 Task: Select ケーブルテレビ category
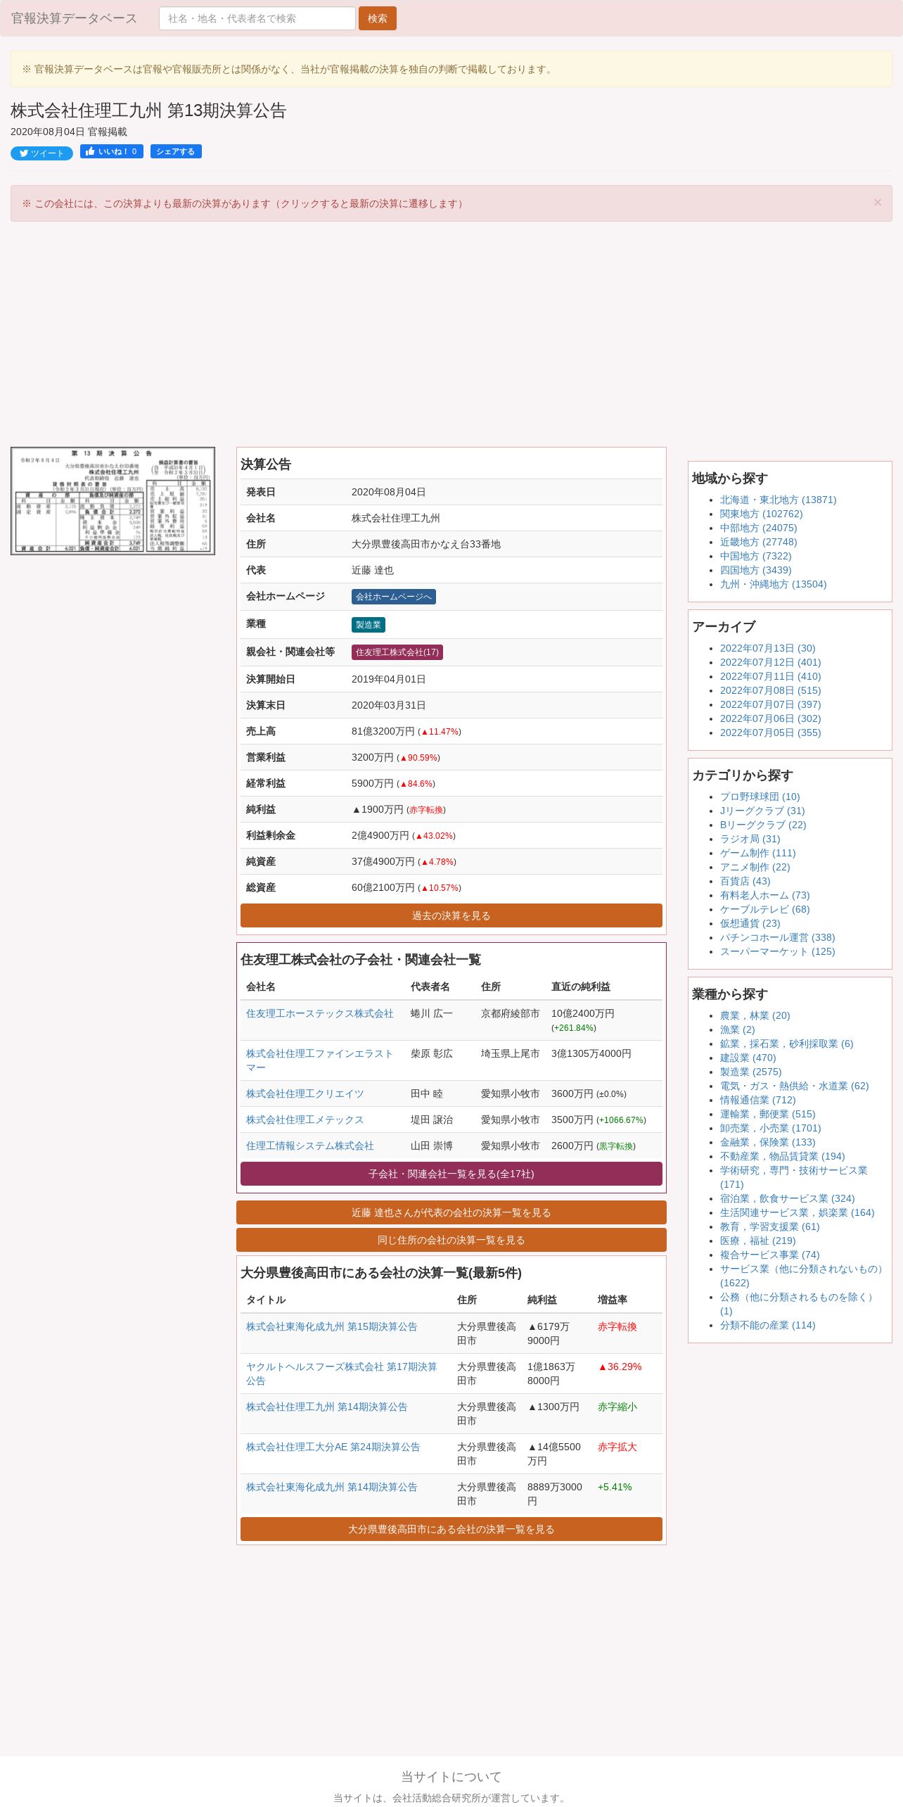coord(764,909)
